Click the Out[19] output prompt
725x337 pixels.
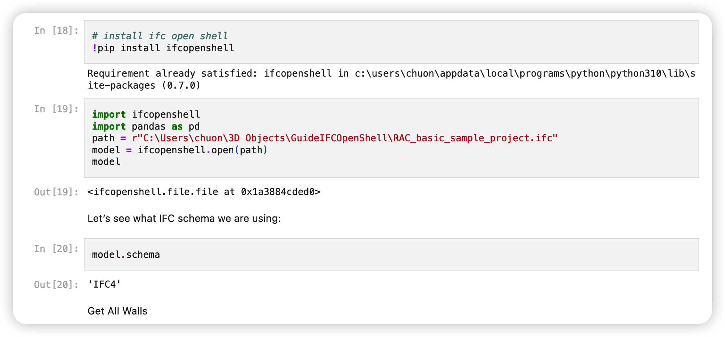[56, 192]
